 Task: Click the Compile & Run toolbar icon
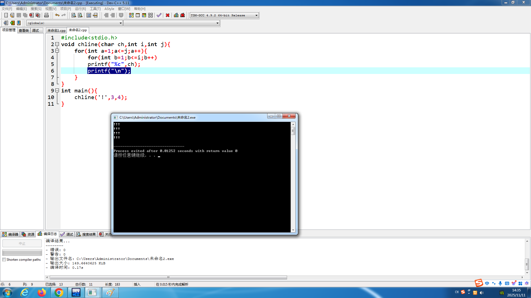pos(144,15)
